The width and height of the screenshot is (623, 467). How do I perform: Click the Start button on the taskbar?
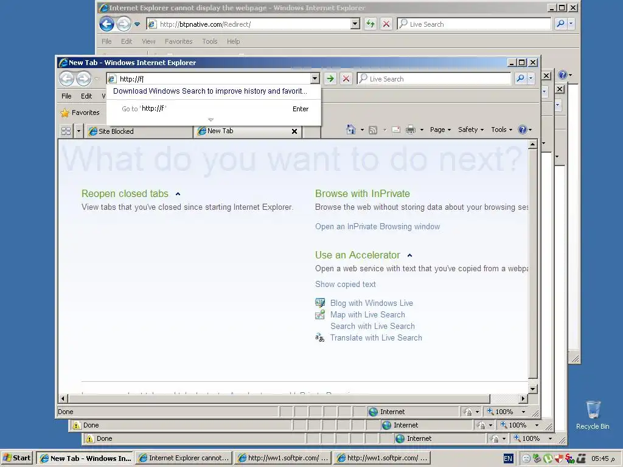(17, 458)
